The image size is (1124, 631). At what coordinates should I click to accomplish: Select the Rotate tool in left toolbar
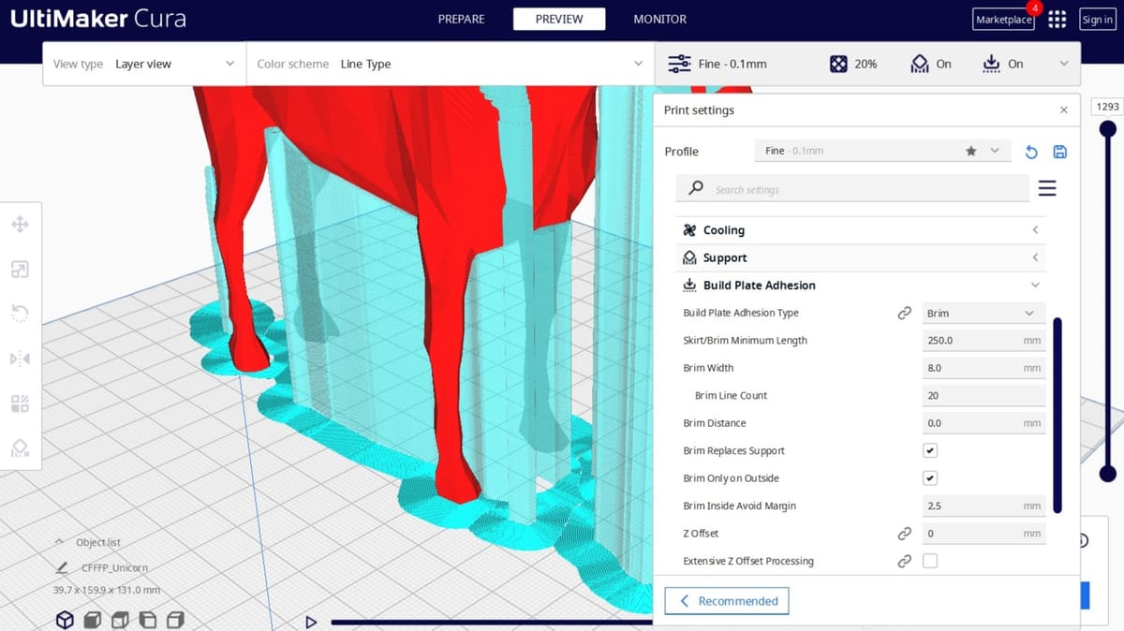pos(20,314)
